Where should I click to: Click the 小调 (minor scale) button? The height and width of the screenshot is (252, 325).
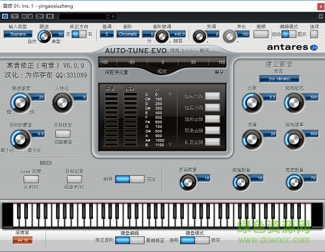click(213, 107)
